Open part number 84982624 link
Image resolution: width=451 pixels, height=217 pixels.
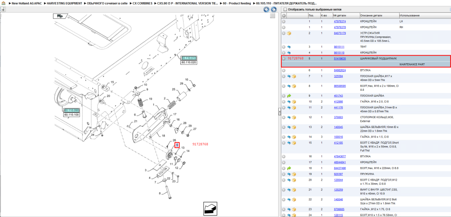[340, 70]
